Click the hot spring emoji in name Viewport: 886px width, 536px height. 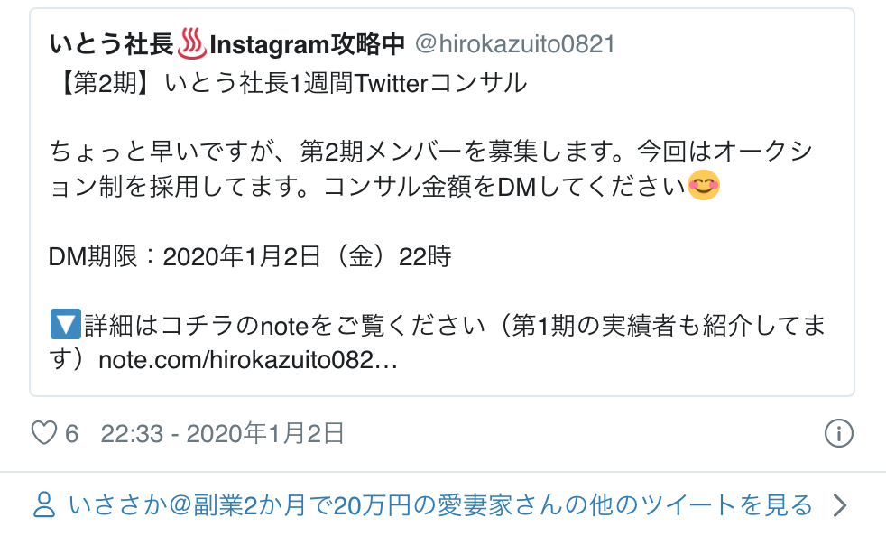pos(192,44)
